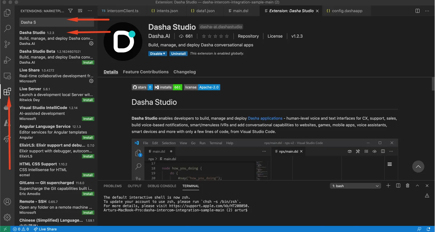Create a new terminal with plus icon

388,186
